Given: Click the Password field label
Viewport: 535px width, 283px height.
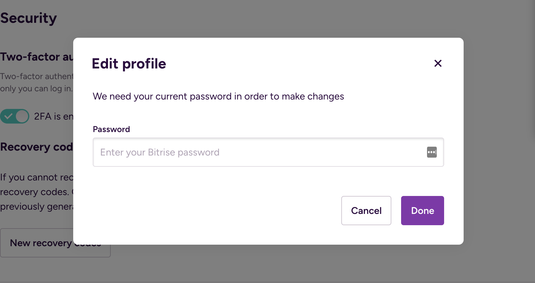Looking at the screenshot, I should tap(111, 129).
